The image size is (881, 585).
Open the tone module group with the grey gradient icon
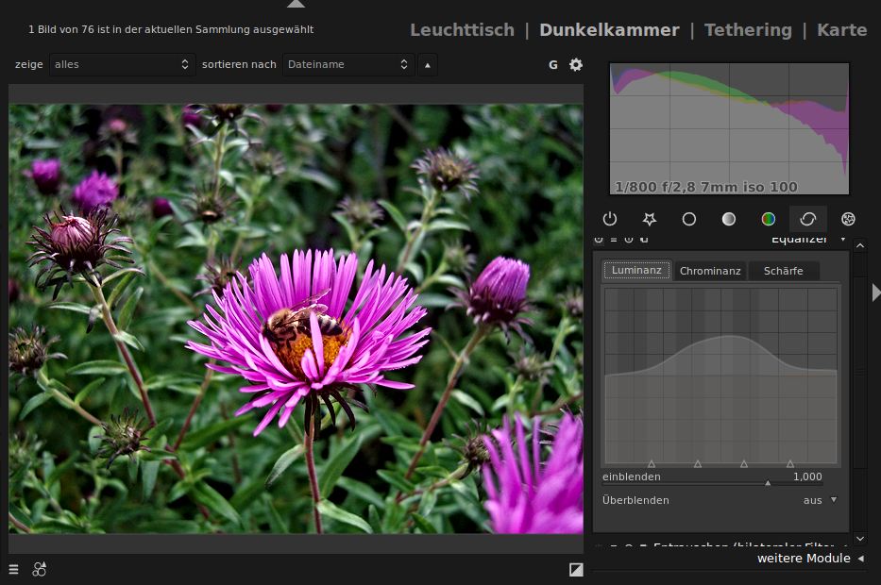point(729,219)
